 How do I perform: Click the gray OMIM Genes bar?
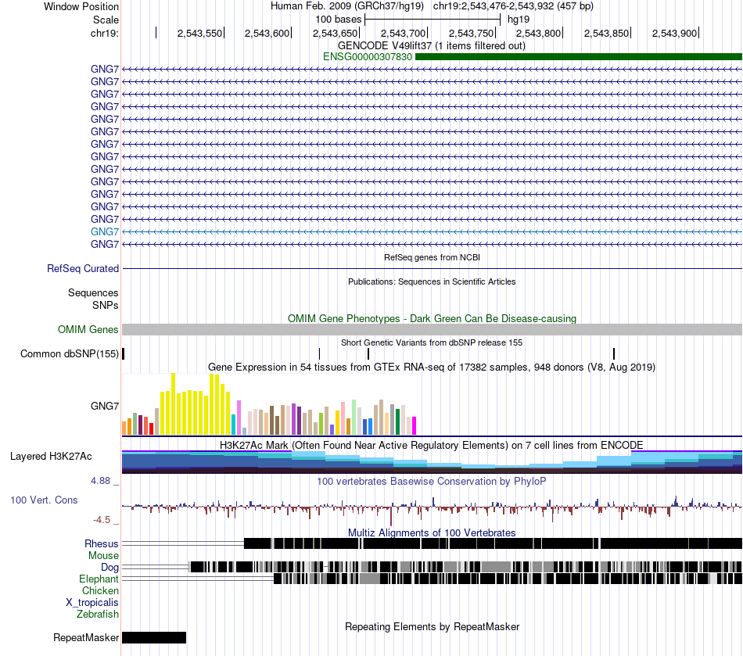point(432,330)
